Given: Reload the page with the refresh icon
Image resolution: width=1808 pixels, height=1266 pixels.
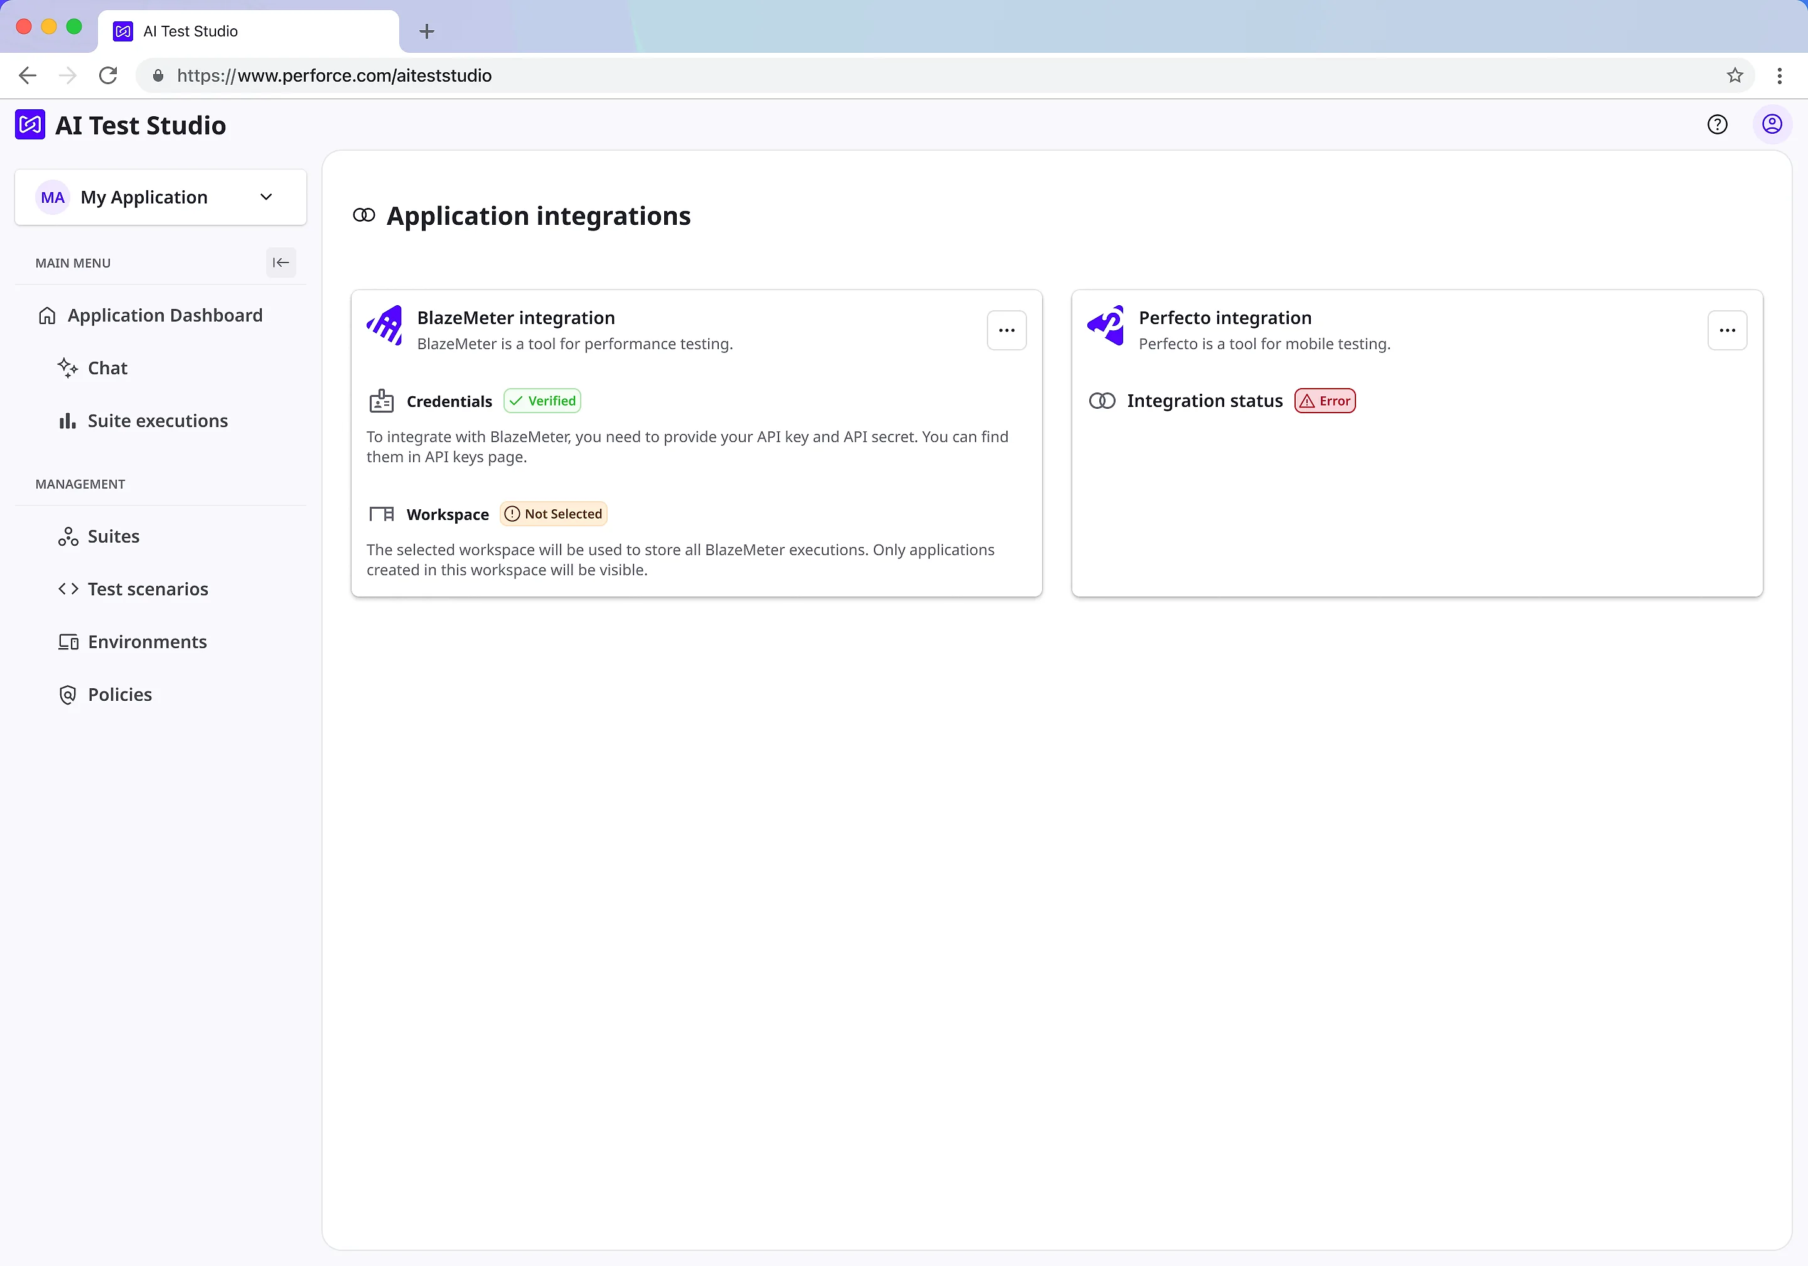Looking at the screenshot, I should coord(109,75).
